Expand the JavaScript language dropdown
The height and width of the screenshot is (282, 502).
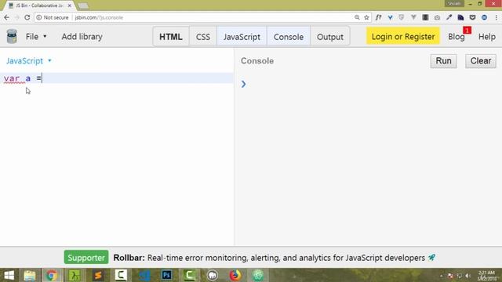coord(29,61)
